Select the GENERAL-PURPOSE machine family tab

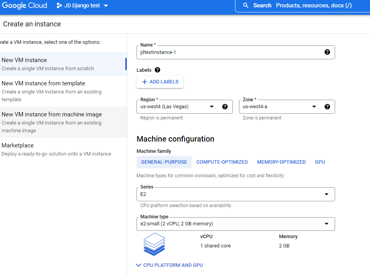click(x=164, y=162)
